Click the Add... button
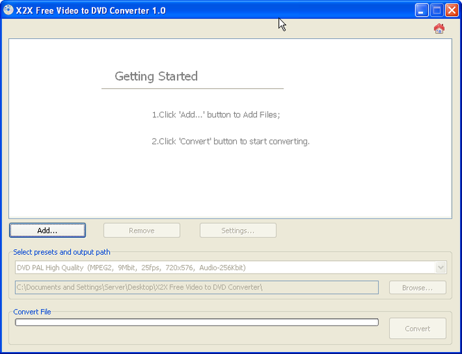The image size is (462, 354). pos(47,230)
